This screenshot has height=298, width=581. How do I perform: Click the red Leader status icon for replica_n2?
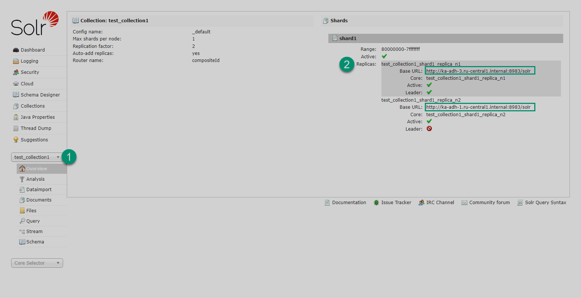429,129
